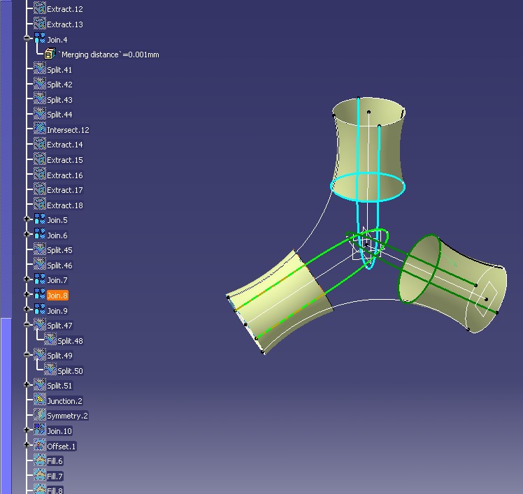This screenshot has width=523, height=494.
Task: Click the Extract.14 feature icon
Action: [x=40, y=144]
